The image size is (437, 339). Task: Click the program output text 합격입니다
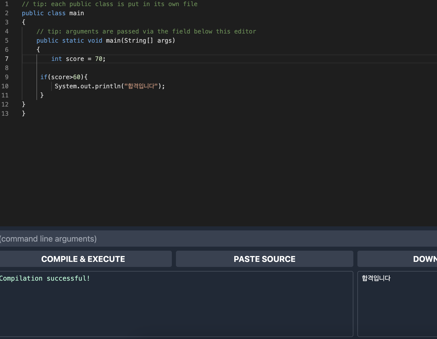click(376, 278)
